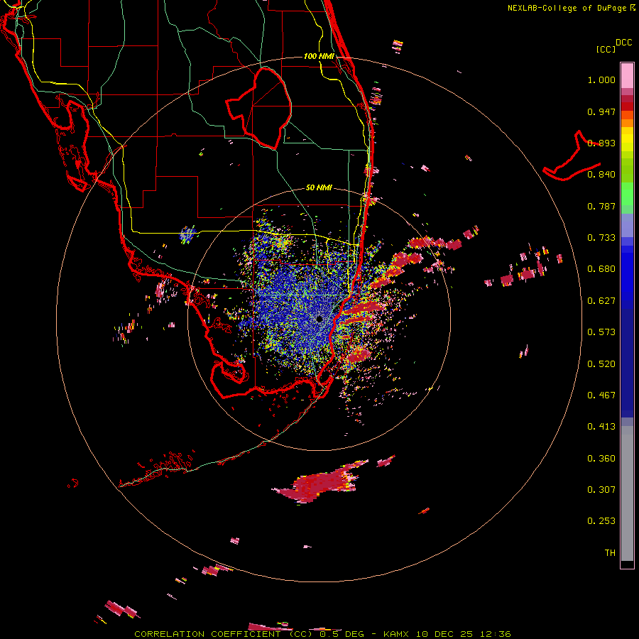The image size is (639, 639).
Task: Select the 0.520 scale value
Action: pyautogui.click(x=601, y=364)
